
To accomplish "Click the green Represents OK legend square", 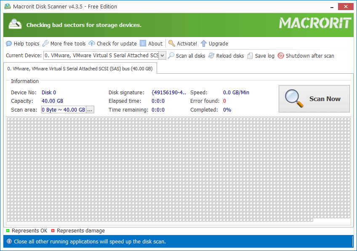I will tap(8, 230).
